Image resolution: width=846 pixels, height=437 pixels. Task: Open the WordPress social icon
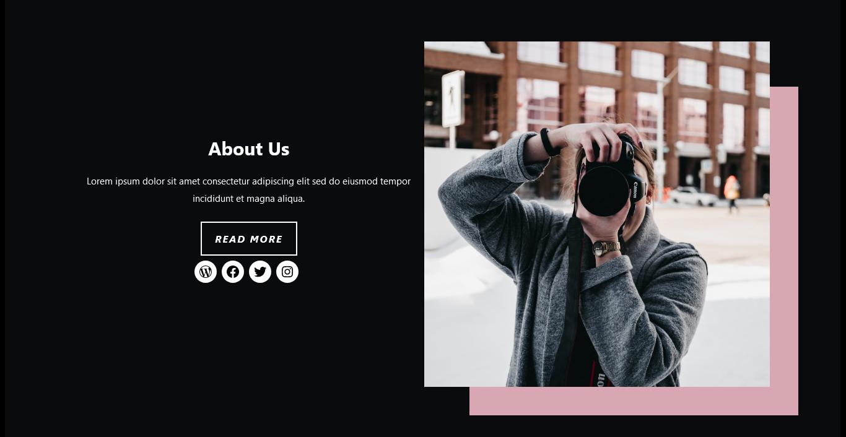coord(206,272)
